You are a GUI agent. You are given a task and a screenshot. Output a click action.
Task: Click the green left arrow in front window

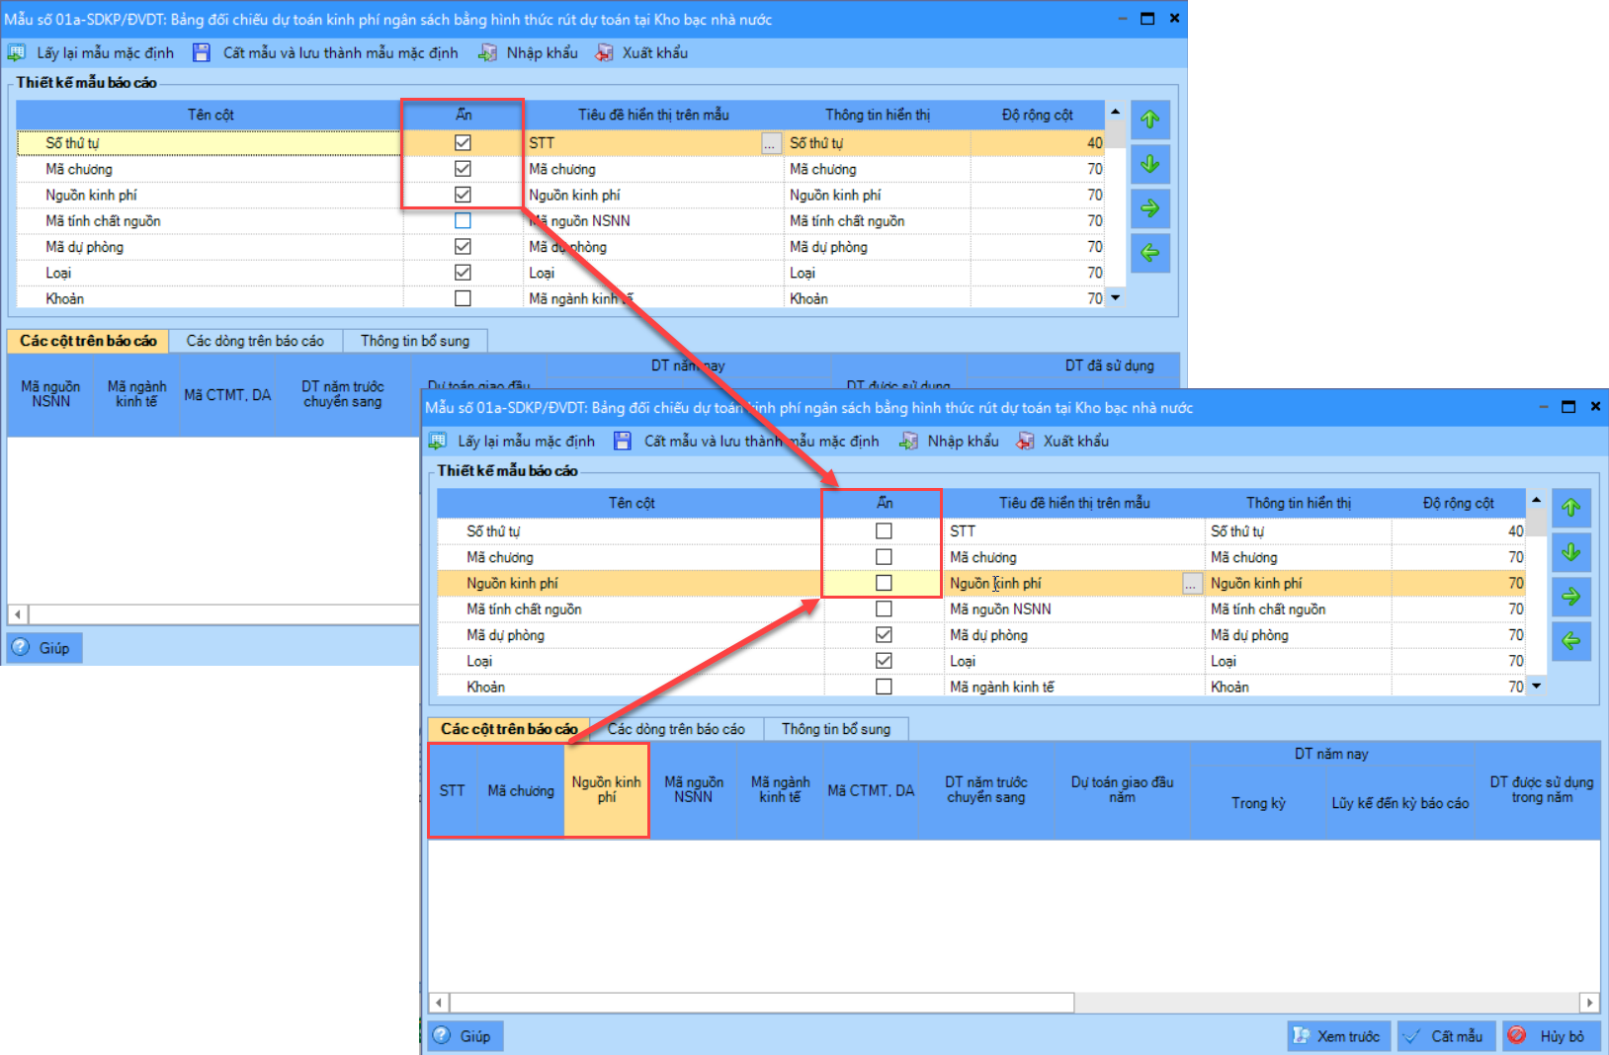(1571, 641)
